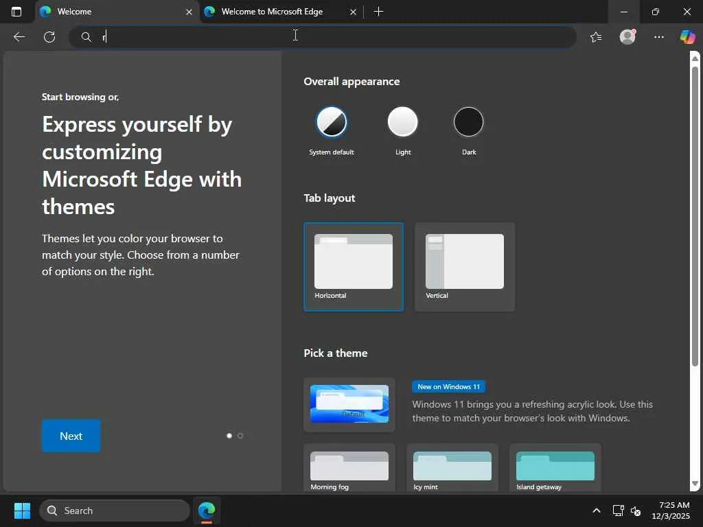Click the New on Windows 11 badge
Viewport: 703px width, 527px height.
(x=448, y=386)
